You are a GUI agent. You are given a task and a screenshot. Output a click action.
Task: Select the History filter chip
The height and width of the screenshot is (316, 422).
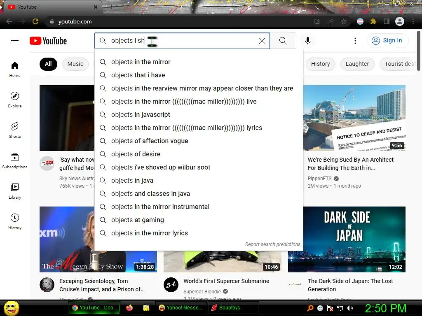[x=320, y=64]
